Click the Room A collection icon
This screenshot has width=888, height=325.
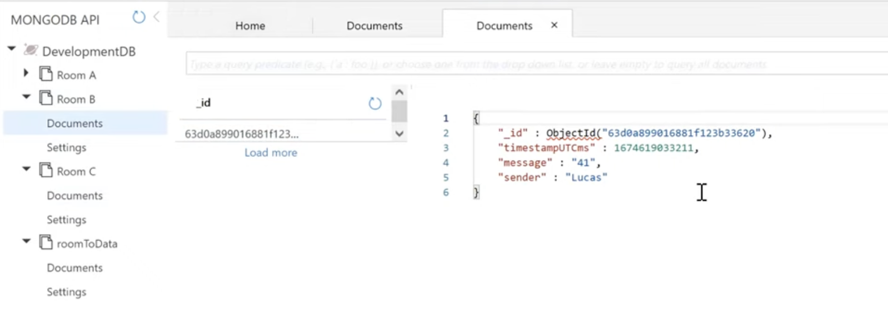pos(46,74)
